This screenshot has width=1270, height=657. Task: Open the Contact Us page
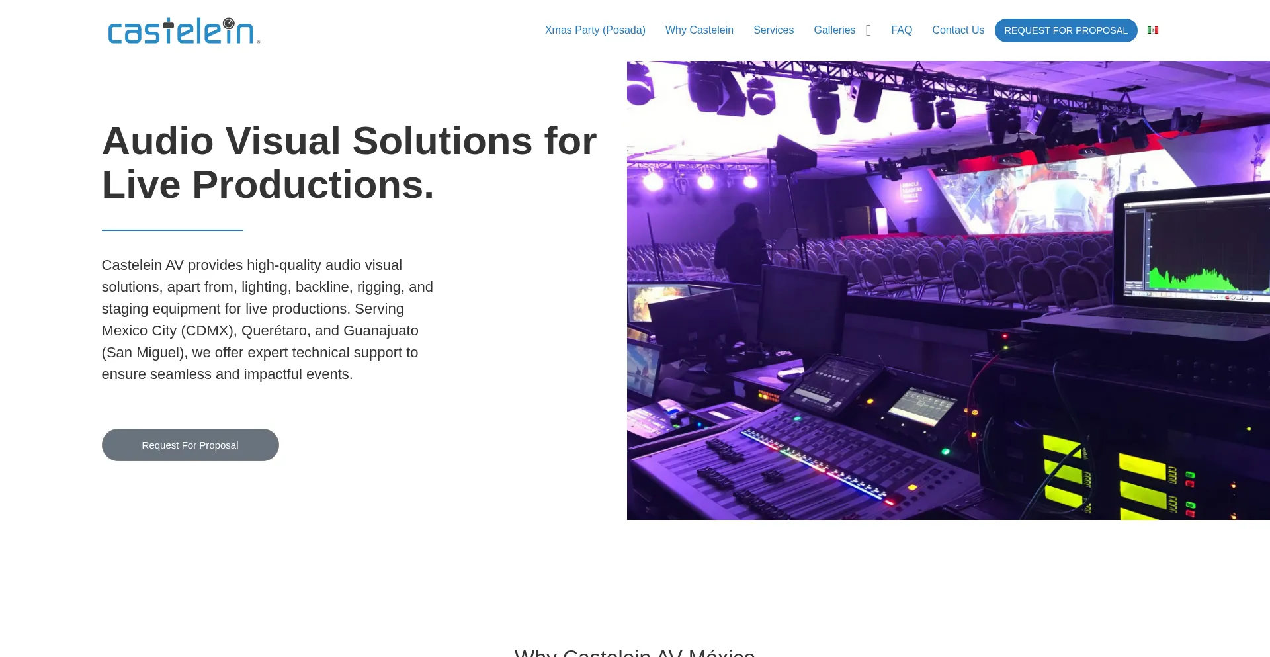[x=958, y=30]
